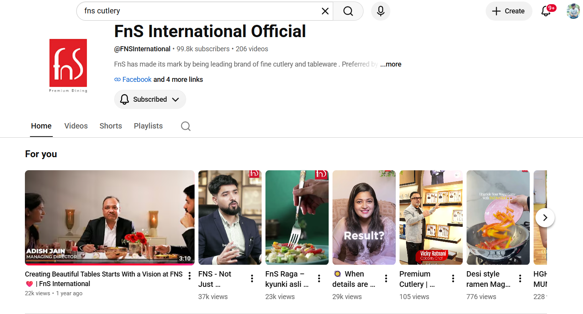Image resolution: width=583 pixels, height=314 pixels.
Task: Click the '37k views' text
Action: point(213,297)
